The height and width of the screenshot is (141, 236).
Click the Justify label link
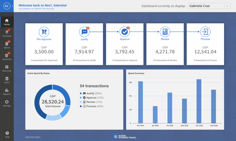[84, 39]
